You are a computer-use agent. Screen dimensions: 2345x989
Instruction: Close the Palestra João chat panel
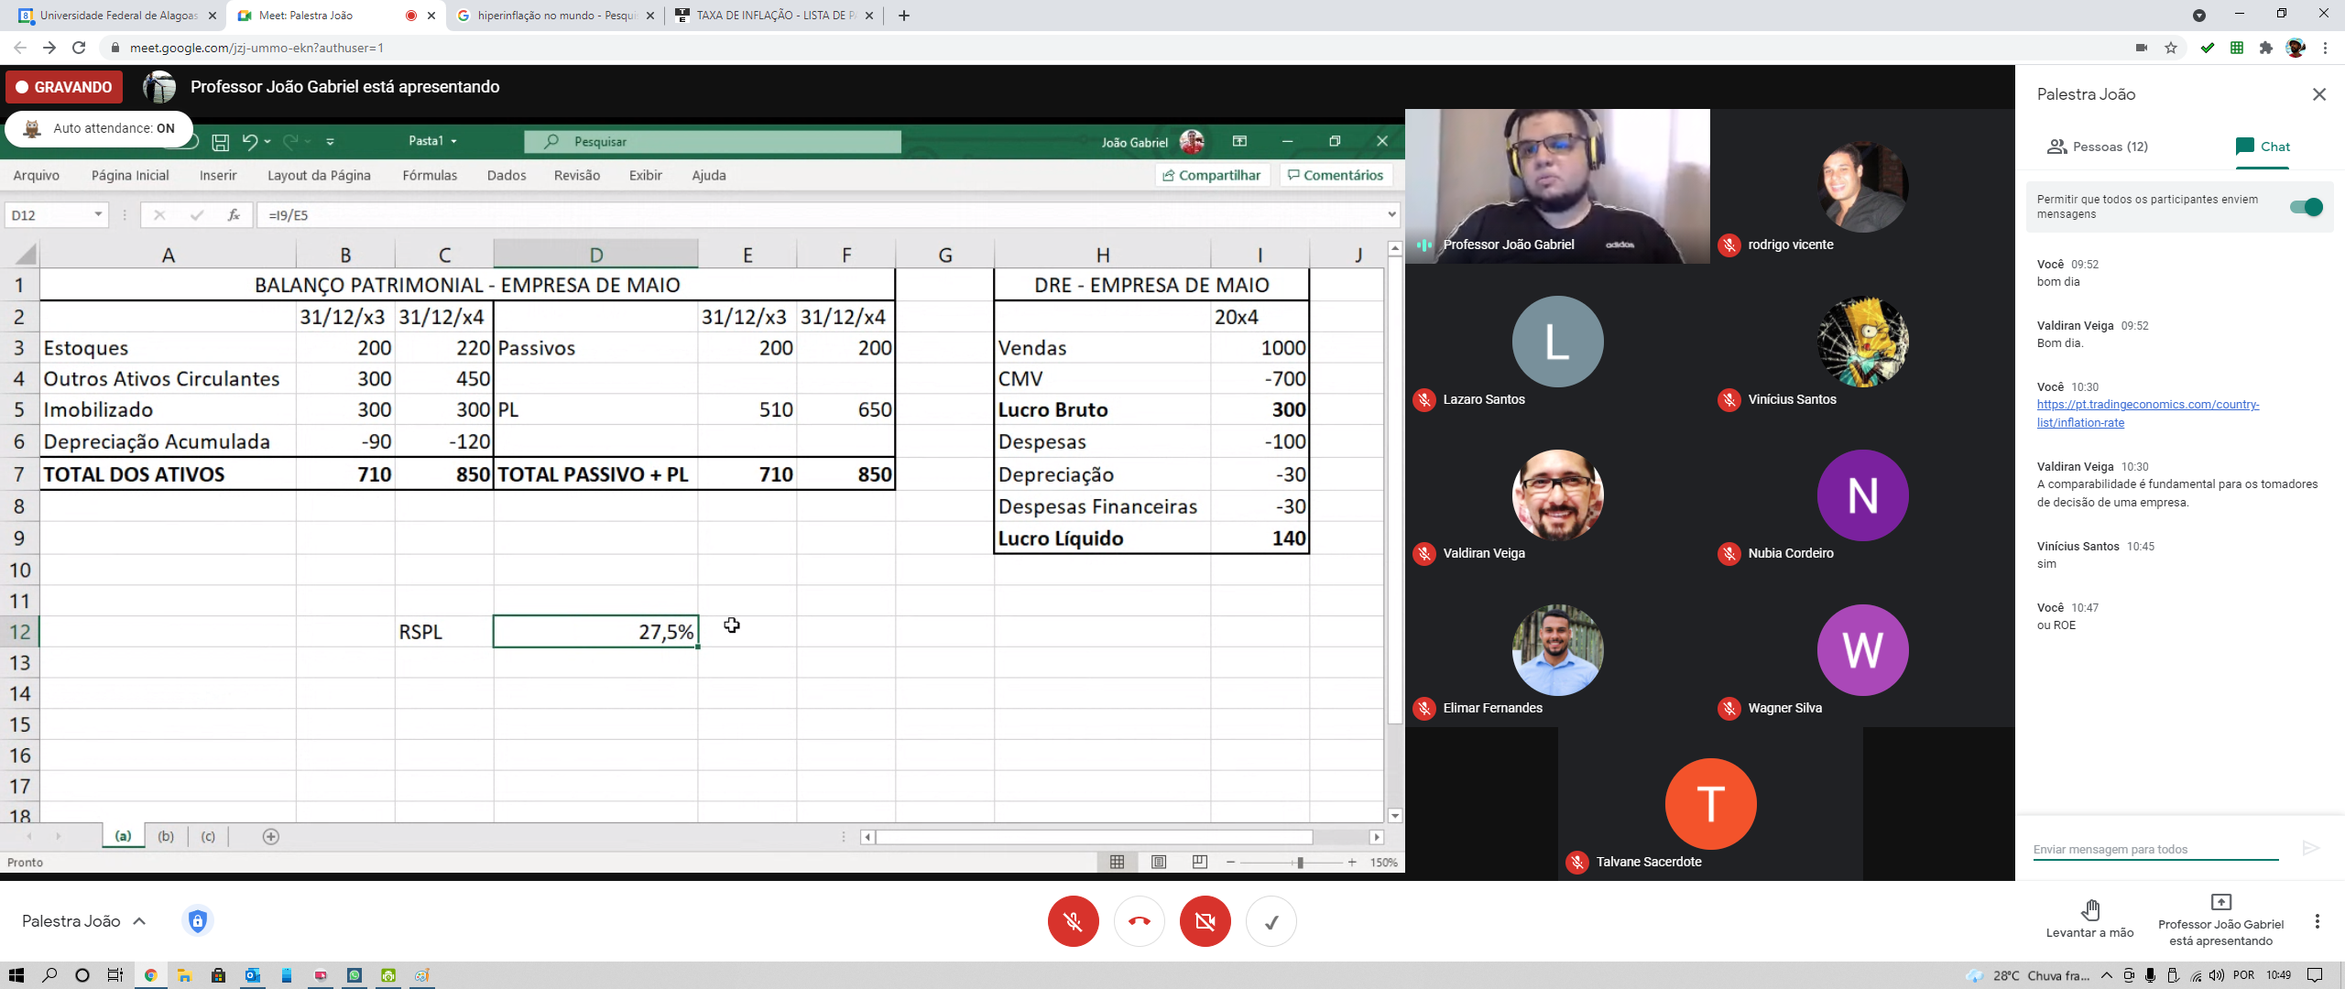[2318, 94]
